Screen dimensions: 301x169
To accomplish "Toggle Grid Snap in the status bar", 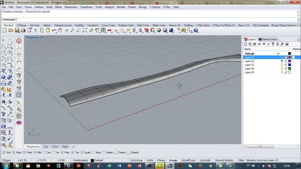I will (136, 160).
